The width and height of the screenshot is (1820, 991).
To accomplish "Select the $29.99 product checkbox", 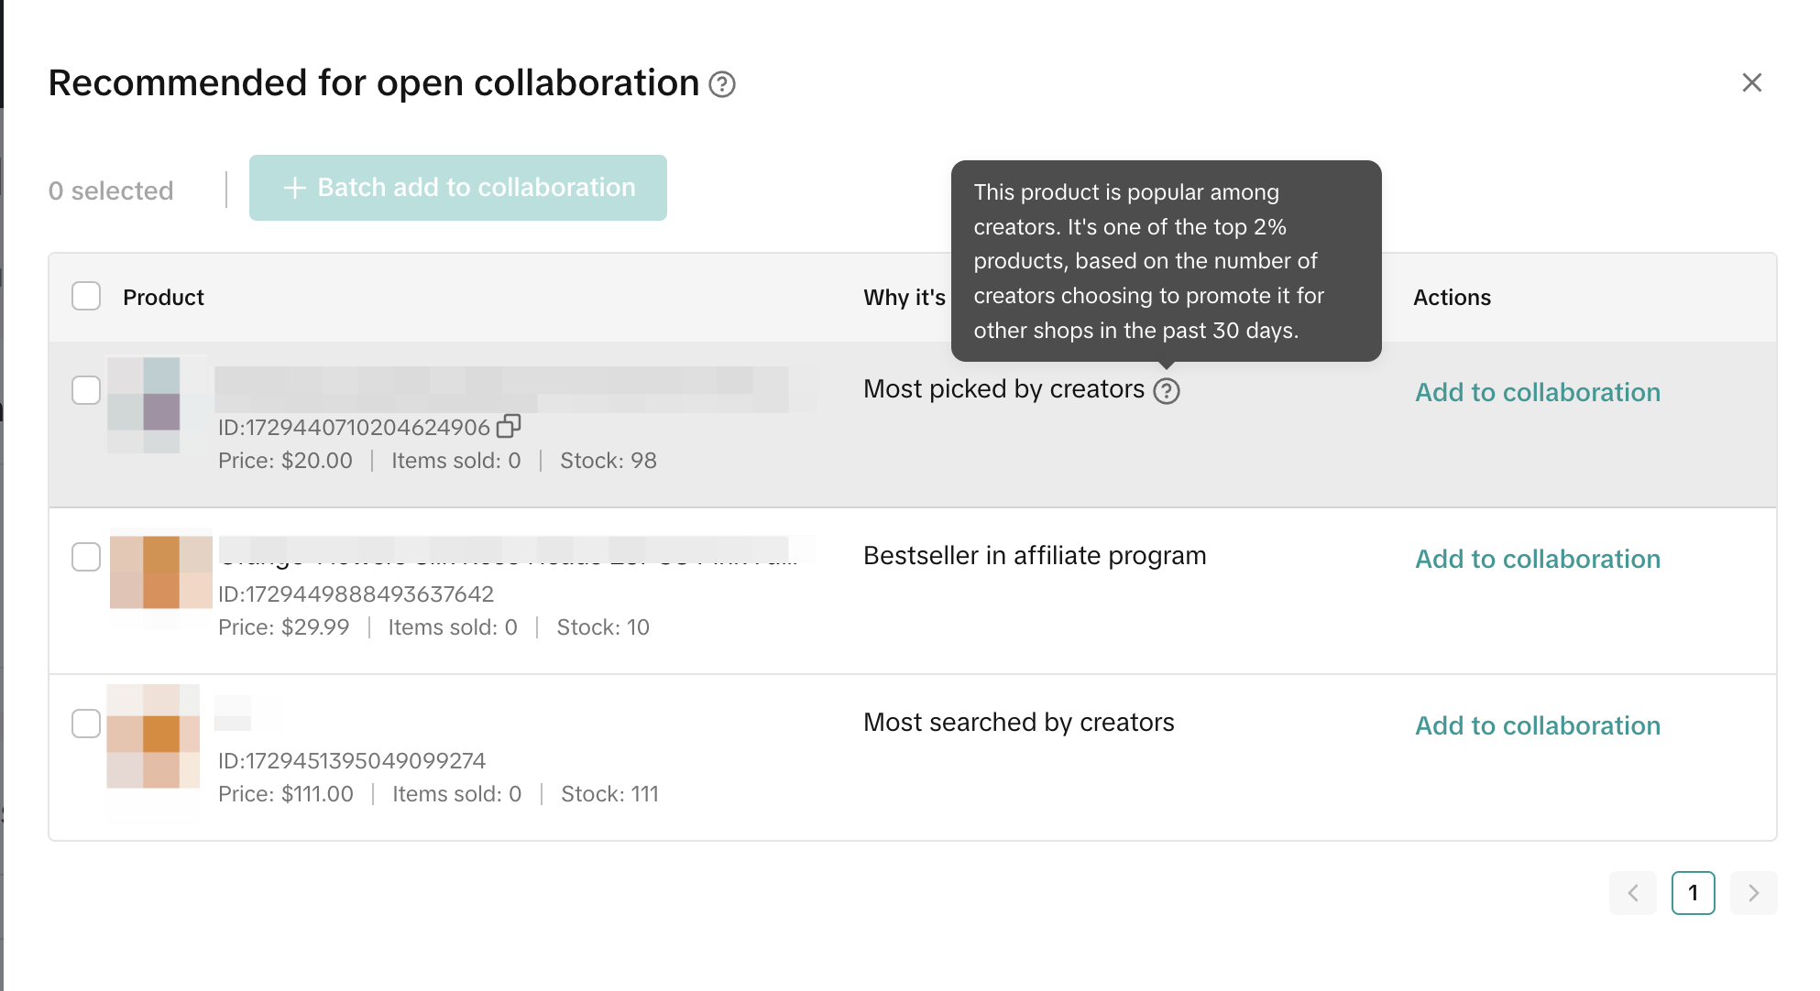I will pyautogui.click(x=86, y=557).
